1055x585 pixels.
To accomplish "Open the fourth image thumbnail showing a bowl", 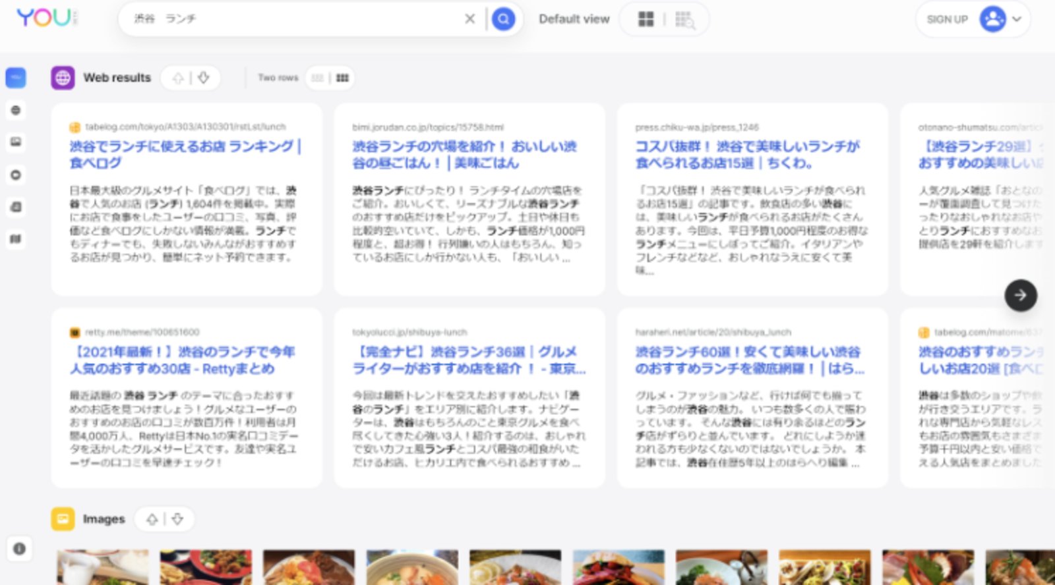I will pos(412,567).
